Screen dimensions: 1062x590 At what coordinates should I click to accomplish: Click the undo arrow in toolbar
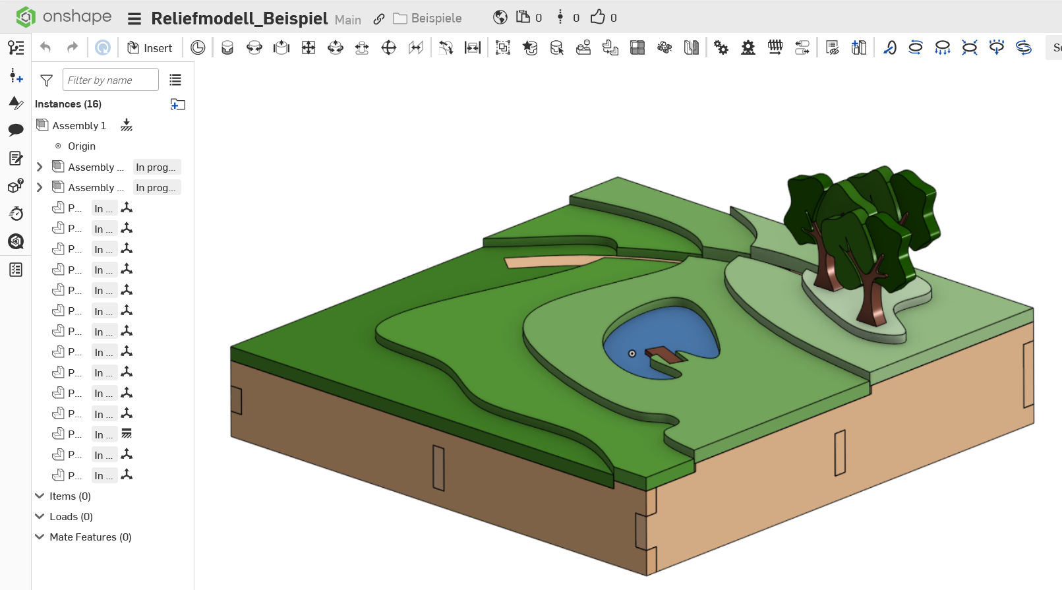click(45, 47)
